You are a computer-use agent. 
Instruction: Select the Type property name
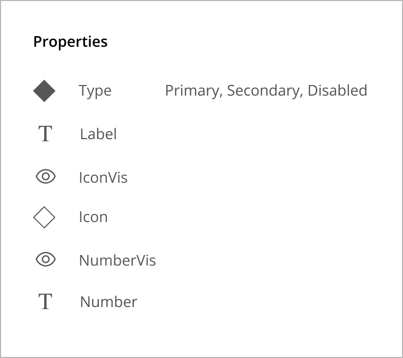point(95,91)
